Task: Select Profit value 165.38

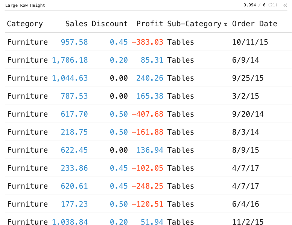Action: [150, 96]
